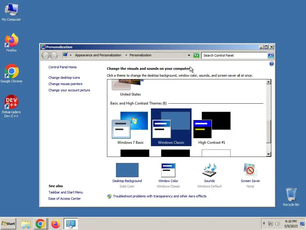
Task: Open the Recycle Bin on the desktop
Action: pos(291,197)
